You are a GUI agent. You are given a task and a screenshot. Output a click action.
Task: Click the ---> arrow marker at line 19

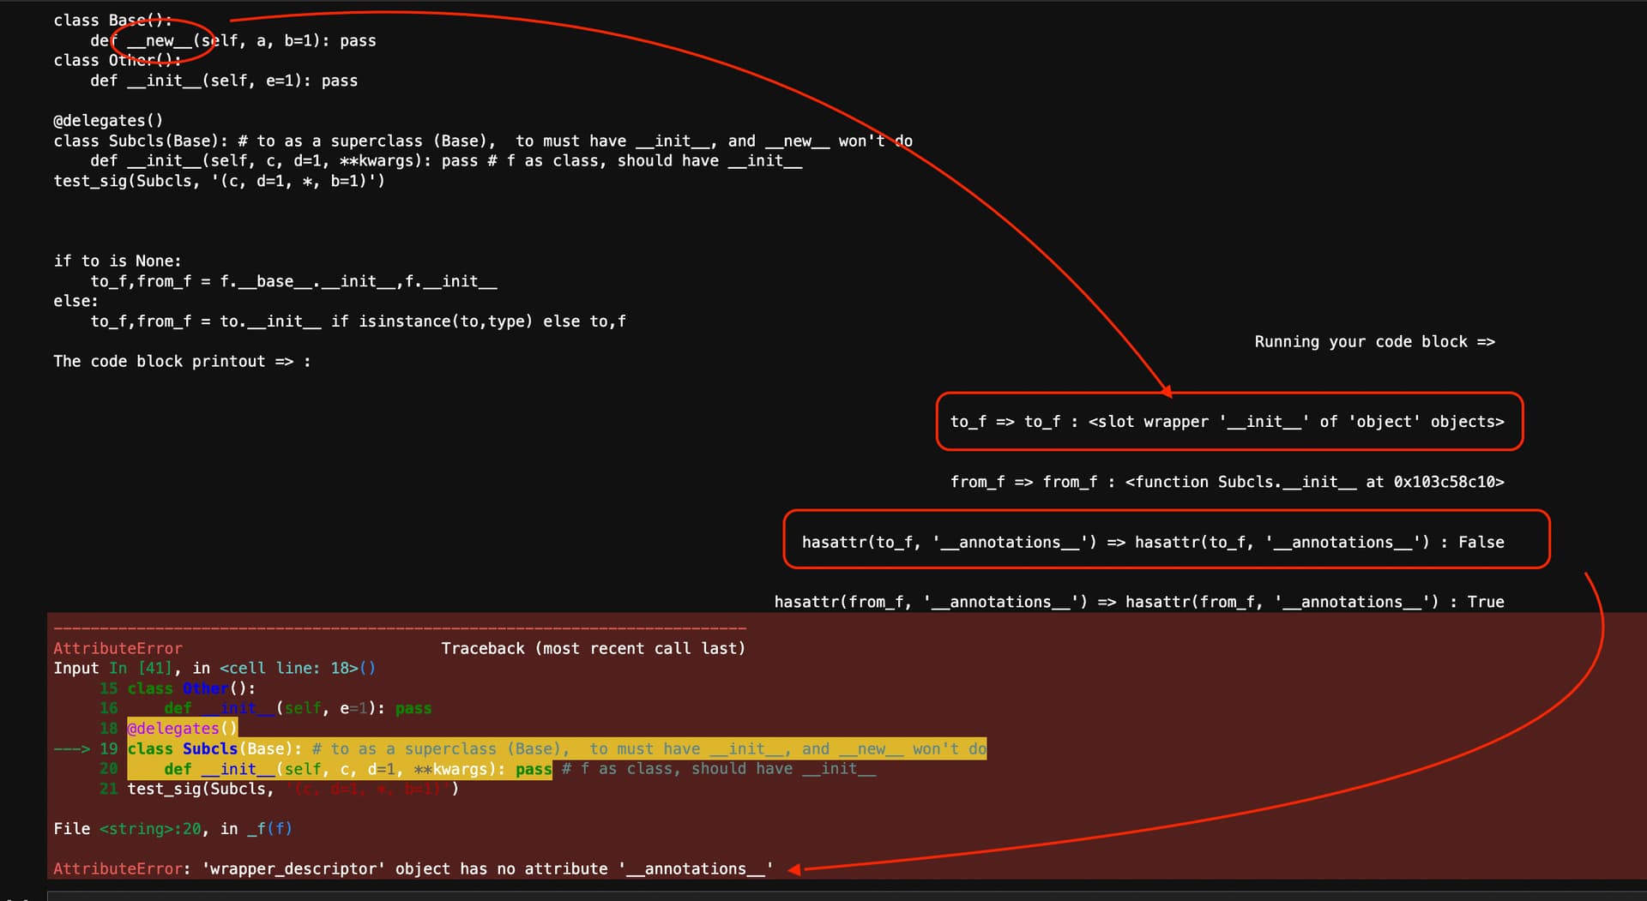(71, 748)
